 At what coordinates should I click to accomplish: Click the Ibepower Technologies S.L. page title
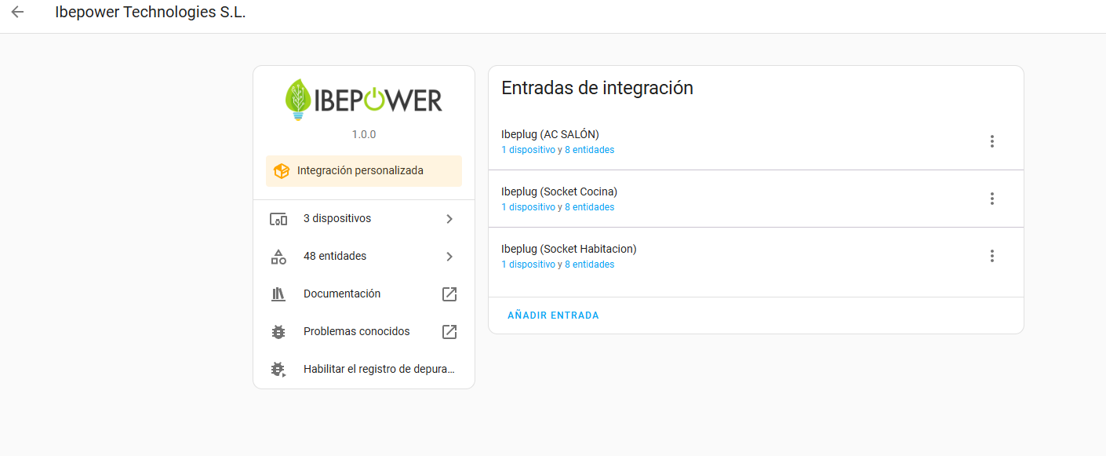click(x=151, y=13)
